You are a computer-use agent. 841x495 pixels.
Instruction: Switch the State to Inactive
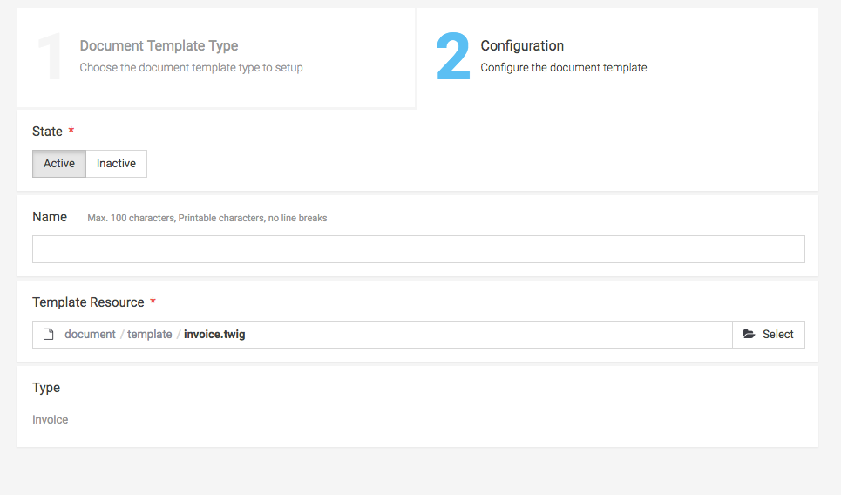(116, 164)
